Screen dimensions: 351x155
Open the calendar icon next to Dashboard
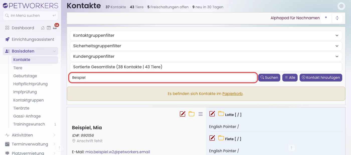click(49, 28)
